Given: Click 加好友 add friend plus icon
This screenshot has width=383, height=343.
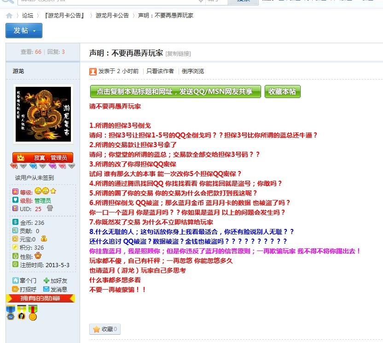Looking at the screenshot, I should point(46,280).
